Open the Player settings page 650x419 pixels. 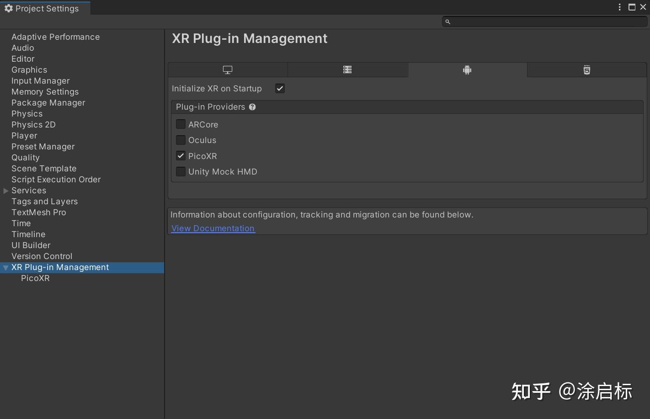coord(24,136)
